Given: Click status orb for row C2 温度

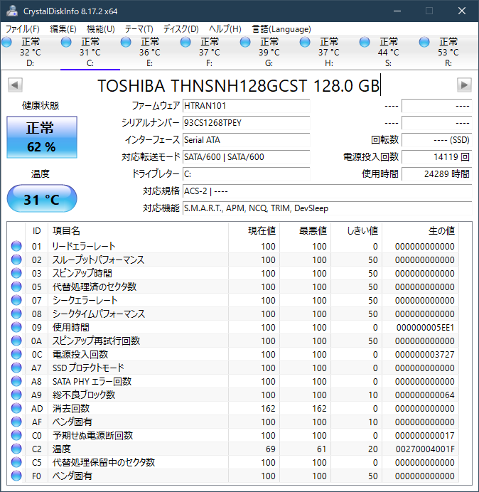Looking at the screenshot, I should click(16, 449).
